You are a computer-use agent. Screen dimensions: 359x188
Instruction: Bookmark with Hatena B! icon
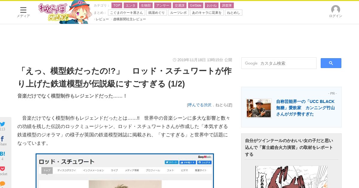2,154
